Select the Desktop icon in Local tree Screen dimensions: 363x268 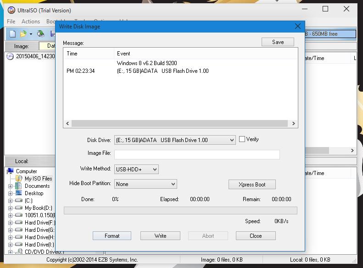click(18, 193)
